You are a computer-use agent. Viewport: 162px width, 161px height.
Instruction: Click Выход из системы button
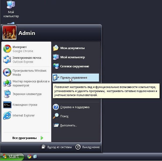(x=57, y=147)
